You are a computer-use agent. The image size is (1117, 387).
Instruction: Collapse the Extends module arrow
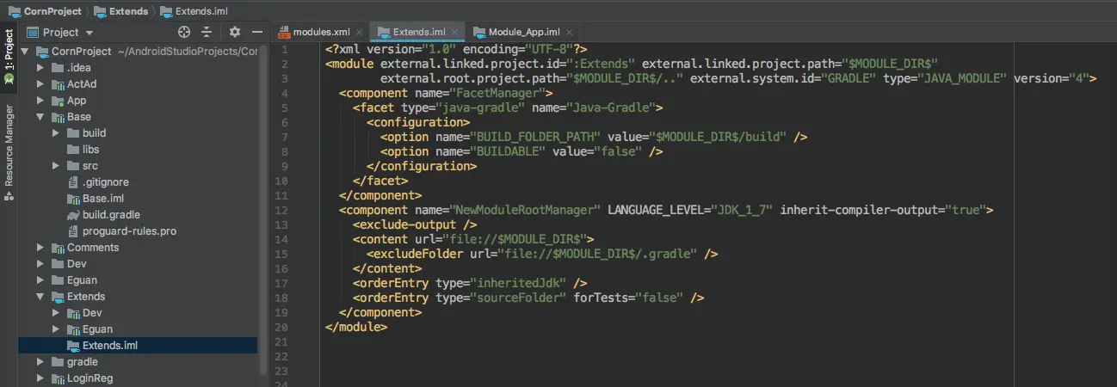click(40, 297)
